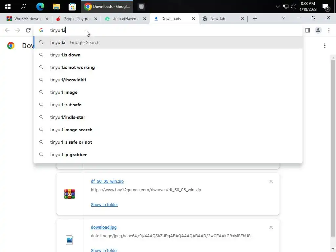The height and width of the screenshot is (252, 336).
Task: Go back with the browser back arrow
Action: pos(7,30)
